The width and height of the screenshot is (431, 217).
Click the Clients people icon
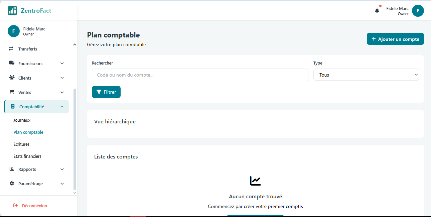point(12,78)
